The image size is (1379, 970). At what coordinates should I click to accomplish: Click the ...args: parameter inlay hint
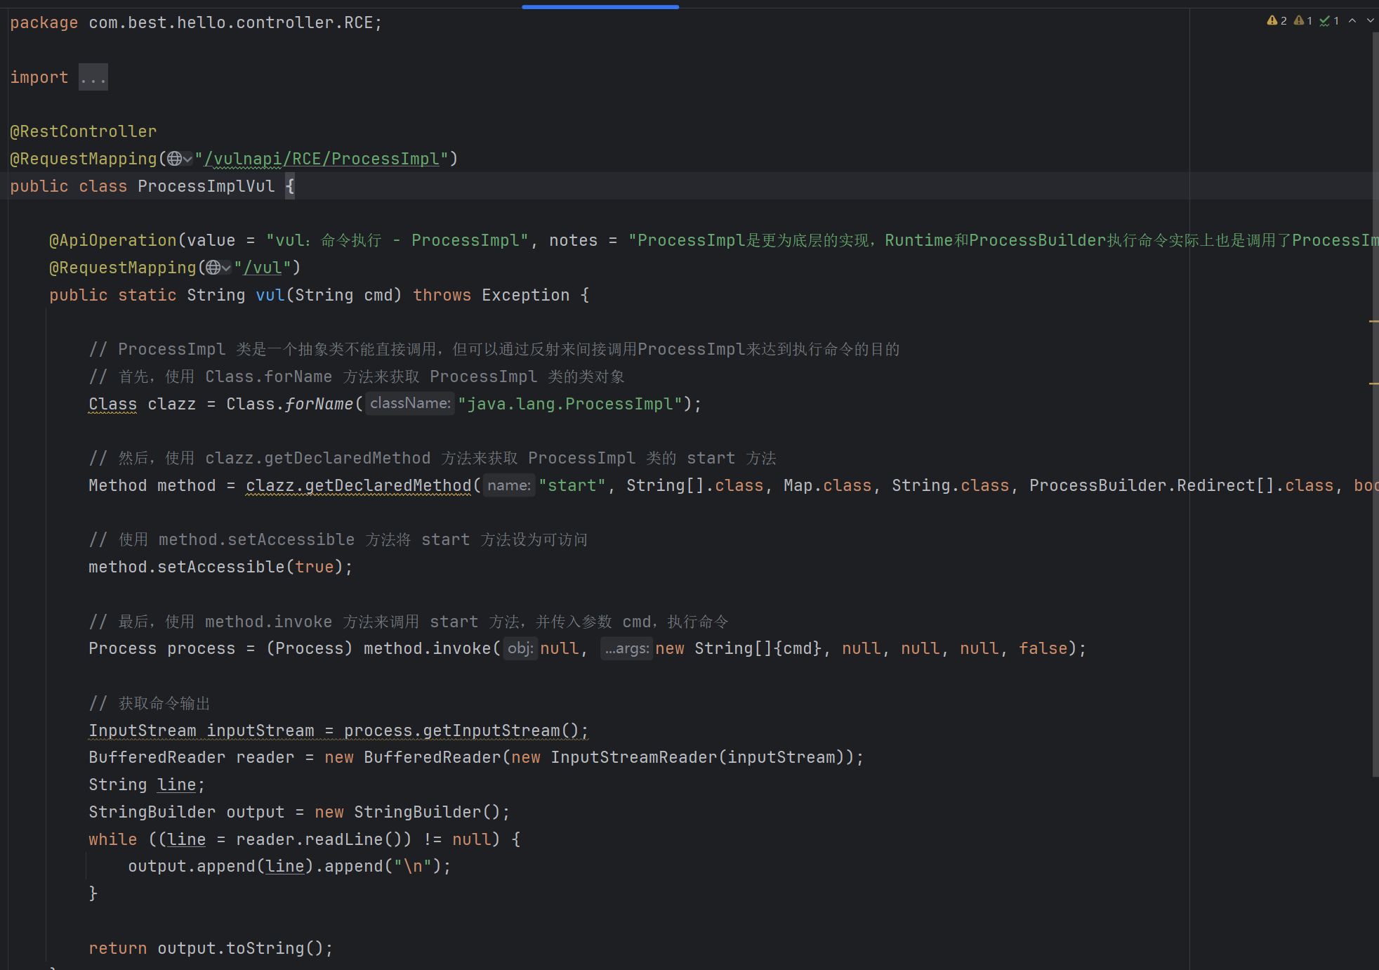[x=626, y=649]
